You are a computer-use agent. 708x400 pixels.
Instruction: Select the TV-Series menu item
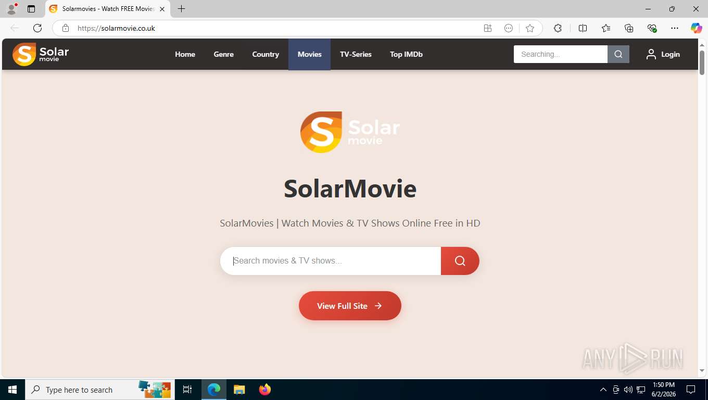356,54
